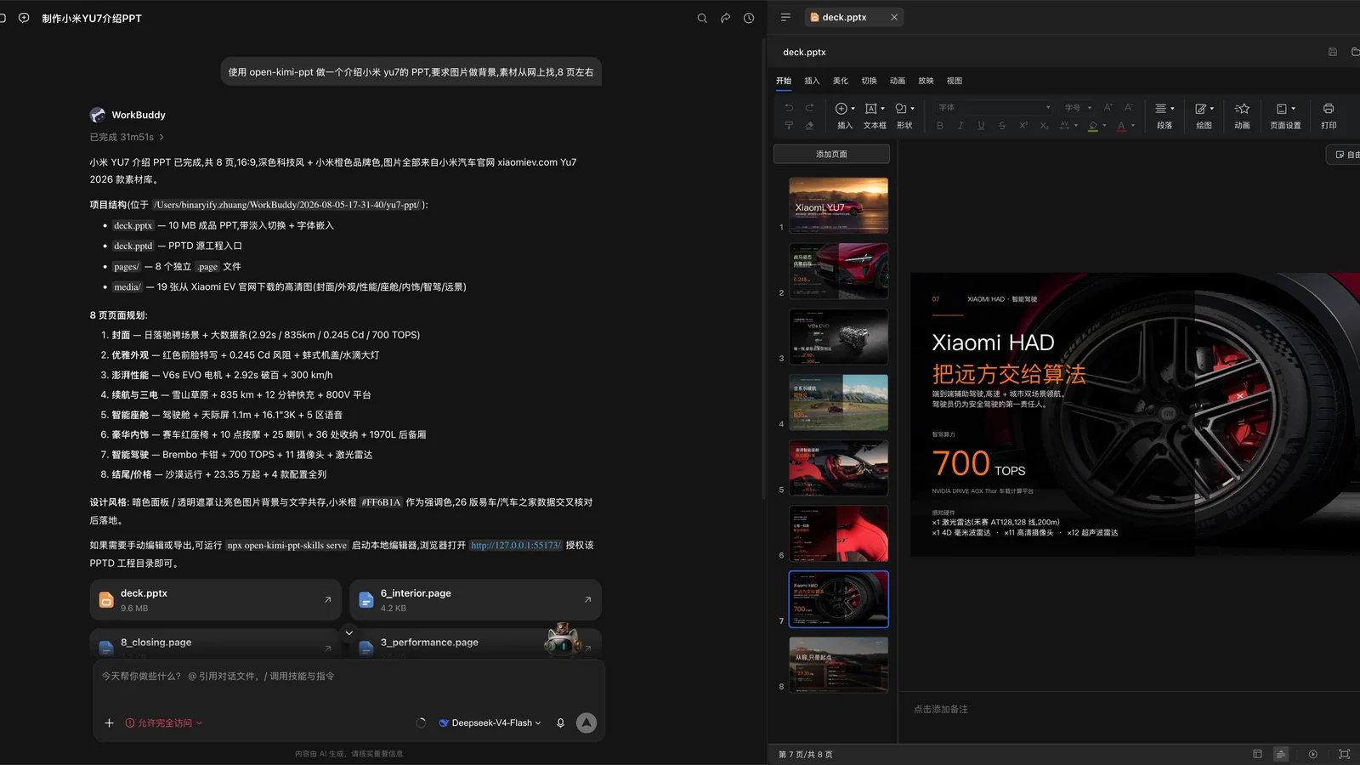Image resolution: width=1360 pixels, height=765 pixels.
Task: Select slide 8 closing thumbnail
Action: [838, 665]
